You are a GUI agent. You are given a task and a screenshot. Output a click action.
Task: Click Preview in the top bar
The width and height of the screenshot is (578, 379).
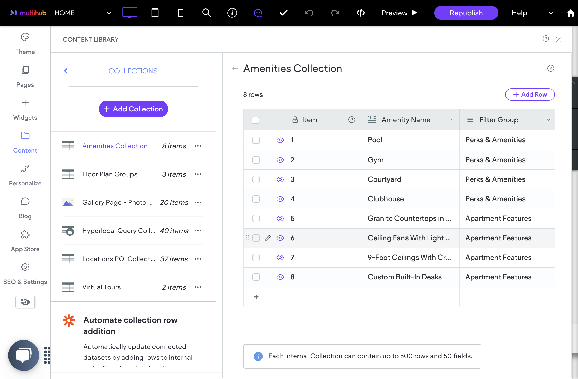pyautogui.click(x=399, y=13)
